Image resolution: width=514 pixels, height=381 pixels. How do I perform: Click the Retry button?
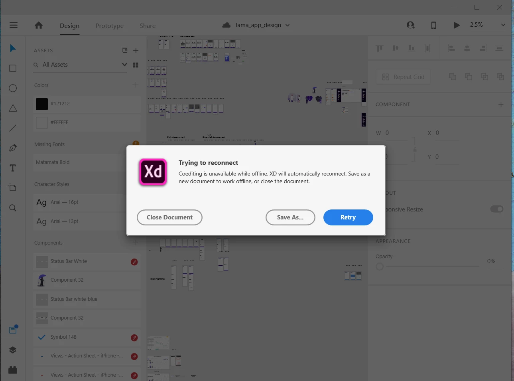coord(348,217)
